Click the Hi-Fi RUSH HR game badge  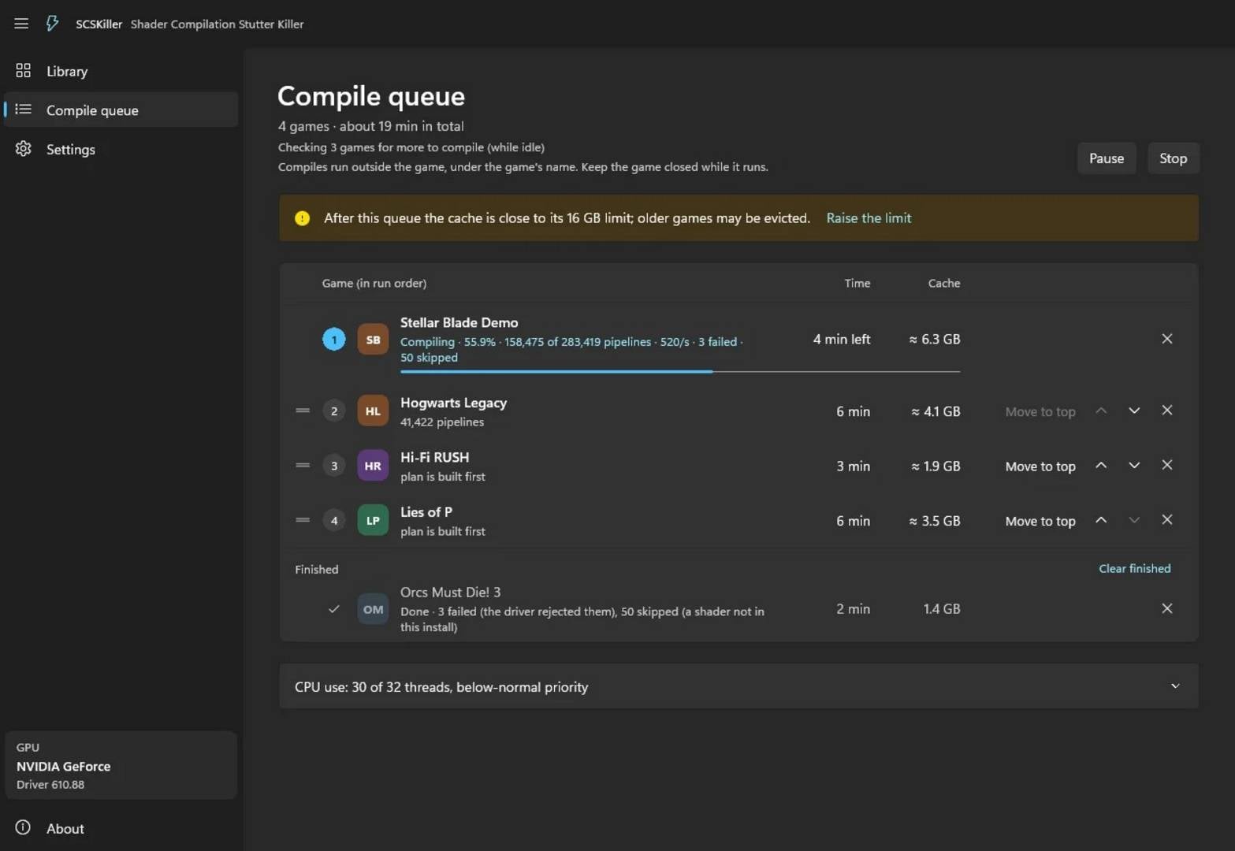pyautogui.click(x=373, y=466)
